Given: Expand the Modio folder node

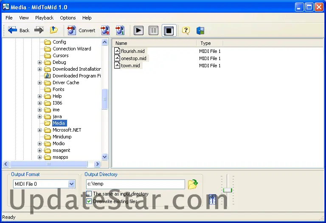Looking at the screenshot, I should pos(39,143).
